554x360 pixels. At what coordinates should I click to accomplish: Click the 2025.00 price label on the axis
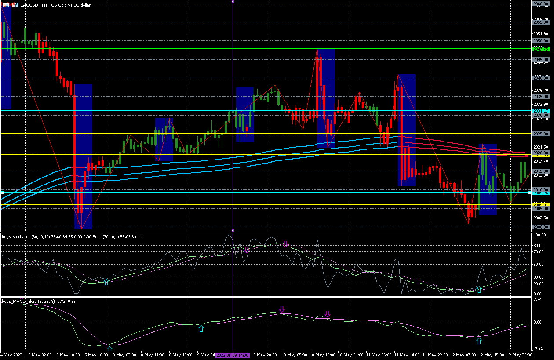(540, 134)
